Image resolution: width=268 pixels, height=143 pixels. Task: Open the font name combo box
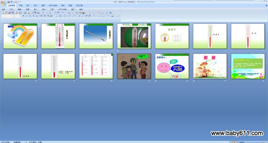click(x=8, y=16)
